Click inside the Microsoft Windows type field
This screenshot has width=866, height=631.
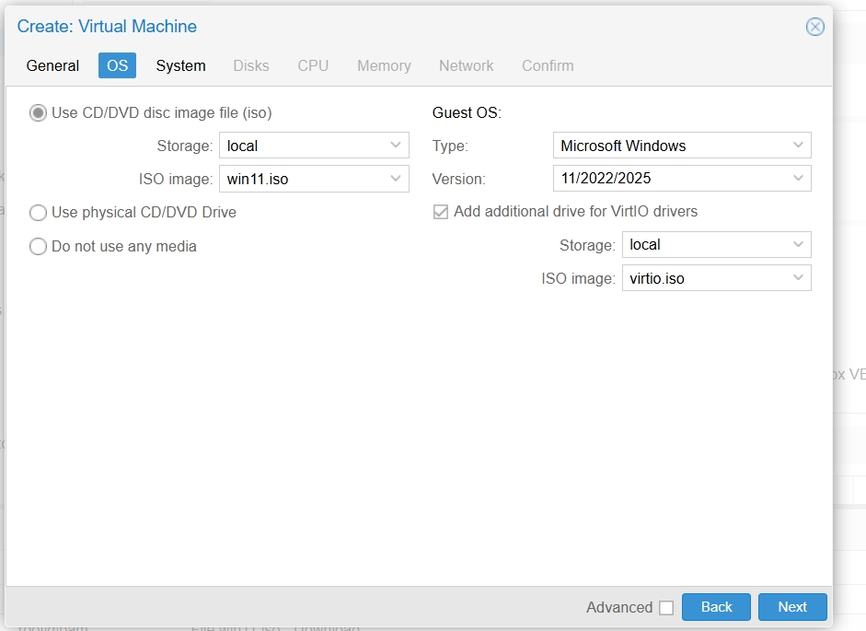669,146
